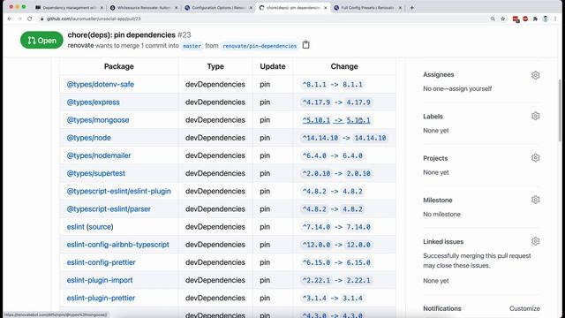
Task: Close the 'Dependency management' tab
Action: tap(102, 8)
